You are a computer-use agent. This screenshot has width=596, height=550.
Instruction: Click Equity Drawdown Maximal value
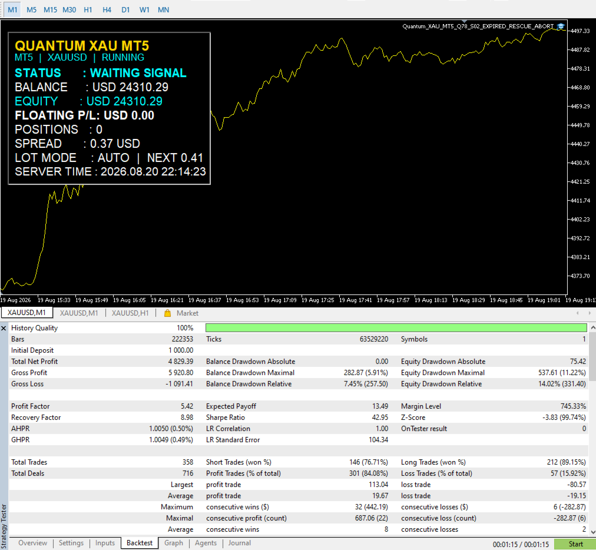click(x=562, y=373)
